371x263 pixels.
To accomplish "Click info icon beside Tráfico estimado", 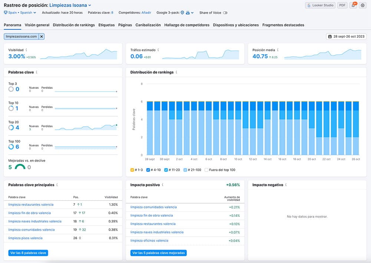I will [158, 50].
